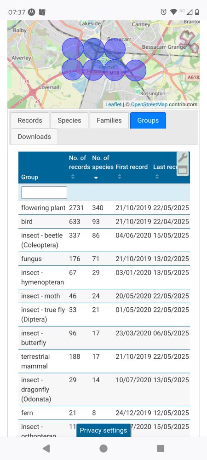Viewport: 207px width, 460px height.
Task: Select the flowering plant row
Action: pyautogui.click(x=104, y=208)
